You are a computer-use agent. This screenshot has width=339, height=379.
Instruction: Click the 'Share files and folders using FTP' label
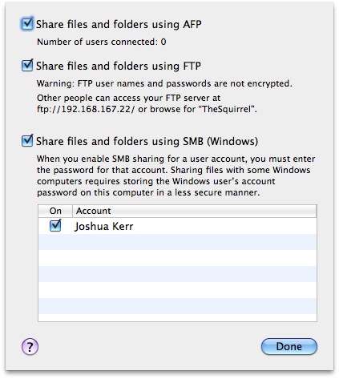pyautogui.click(x=119, y=66)
